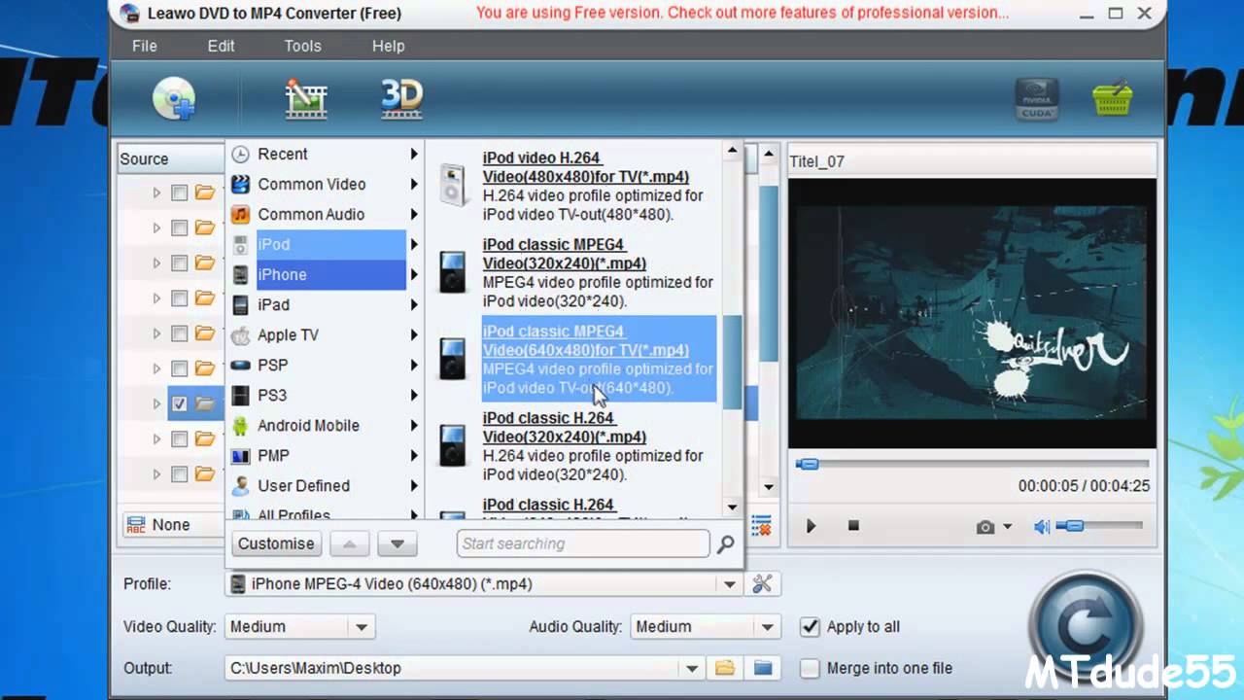This screenshot has width=1244, height=700.
Task: Click the professional version promo link
Action: 743,13
